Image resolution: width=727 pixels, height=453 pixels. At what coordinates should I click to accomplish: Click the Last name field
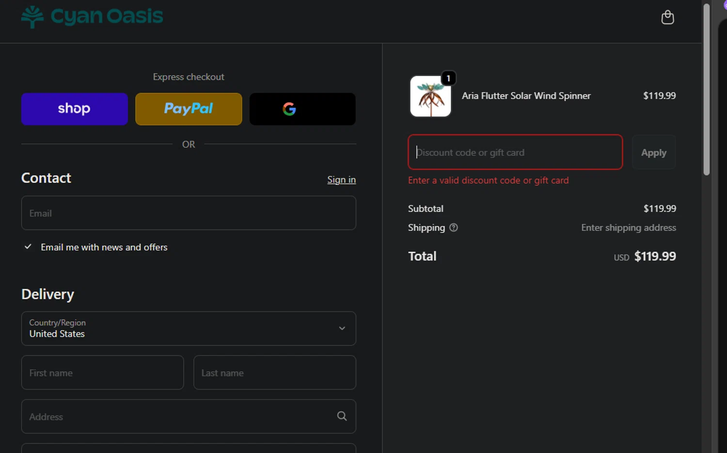(275, 372)
